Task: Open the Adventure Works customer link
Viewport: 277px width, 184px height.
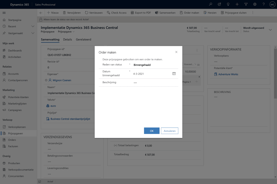Action: point(228,74)
